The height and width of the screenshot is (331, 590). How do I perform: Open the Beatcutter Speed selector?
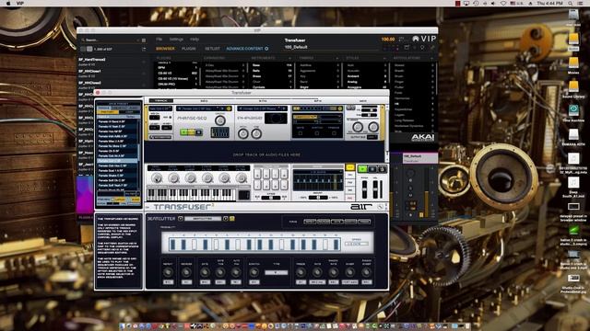click(x=357, y=244)
